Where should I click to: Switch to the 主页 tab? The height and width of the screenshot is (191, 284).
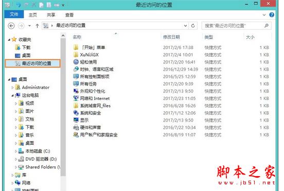[x=33, y=15]
